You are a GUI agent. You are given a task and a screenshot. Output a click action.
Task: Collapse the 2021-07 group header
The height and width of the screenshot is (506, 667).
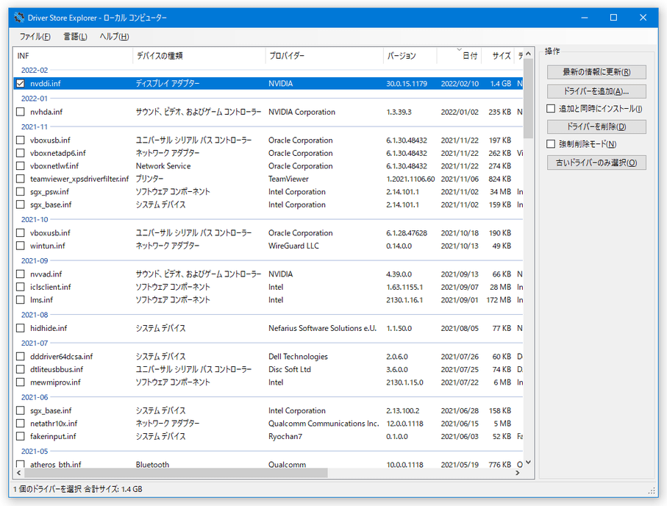tap(35, 343)
